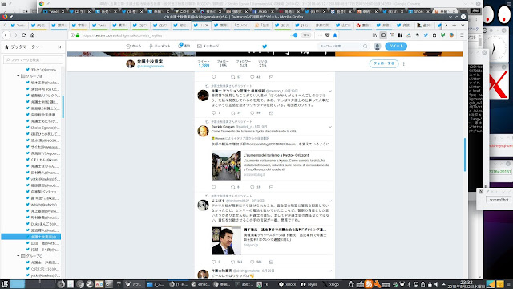Reply to the にこぼう tweet
513x289 pixels.
tap(214, 263)
